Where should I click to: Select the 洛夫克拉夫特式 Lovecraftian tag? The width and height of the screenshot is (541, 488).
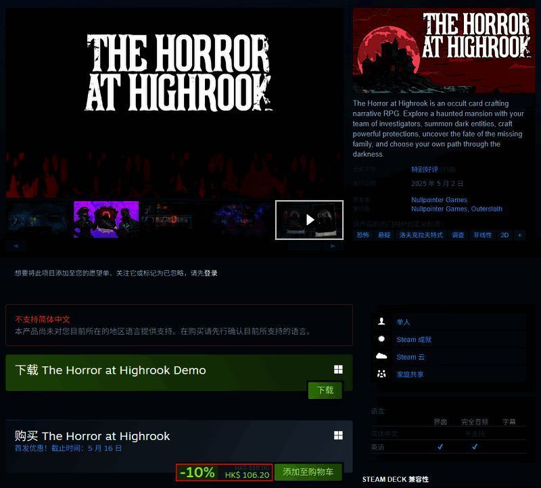pos(421,235)
